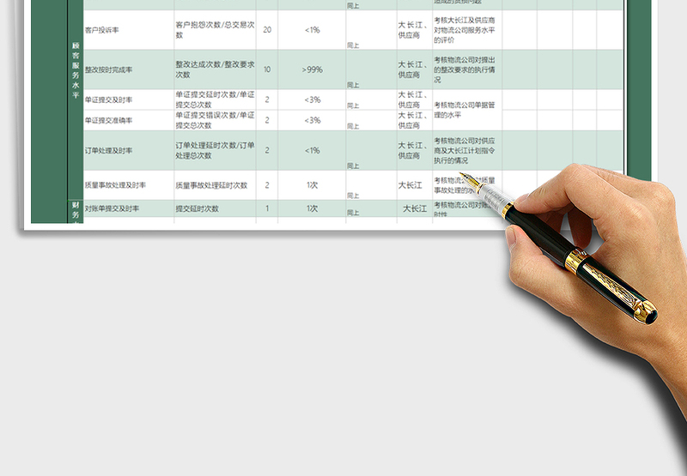
Task: Select the 订单处理及时率 cell
Action: (x=120, y=150)
